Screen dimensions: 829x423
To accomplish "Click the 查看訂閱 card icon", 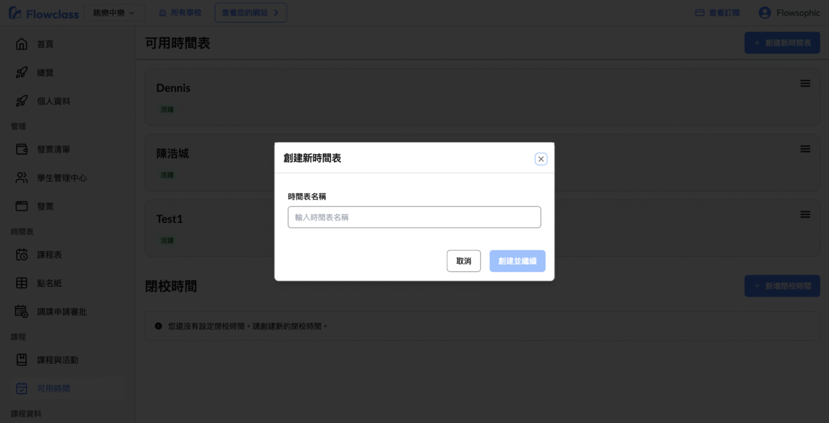I will pyautogui.click(x=700, y=13).
